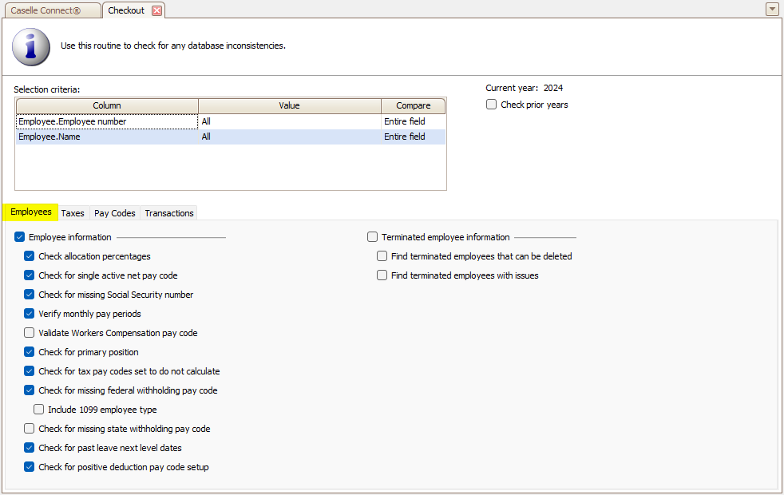Open the tab list dropdown arrow
The width and height of the screenshot is (784, 495).
click(x=772, y=9)
